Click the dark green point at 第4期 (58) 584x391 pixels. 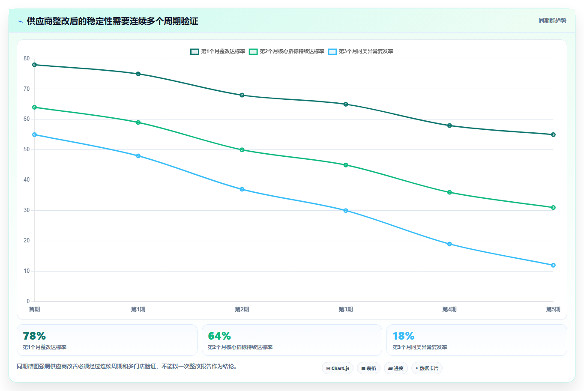(449, 125)
